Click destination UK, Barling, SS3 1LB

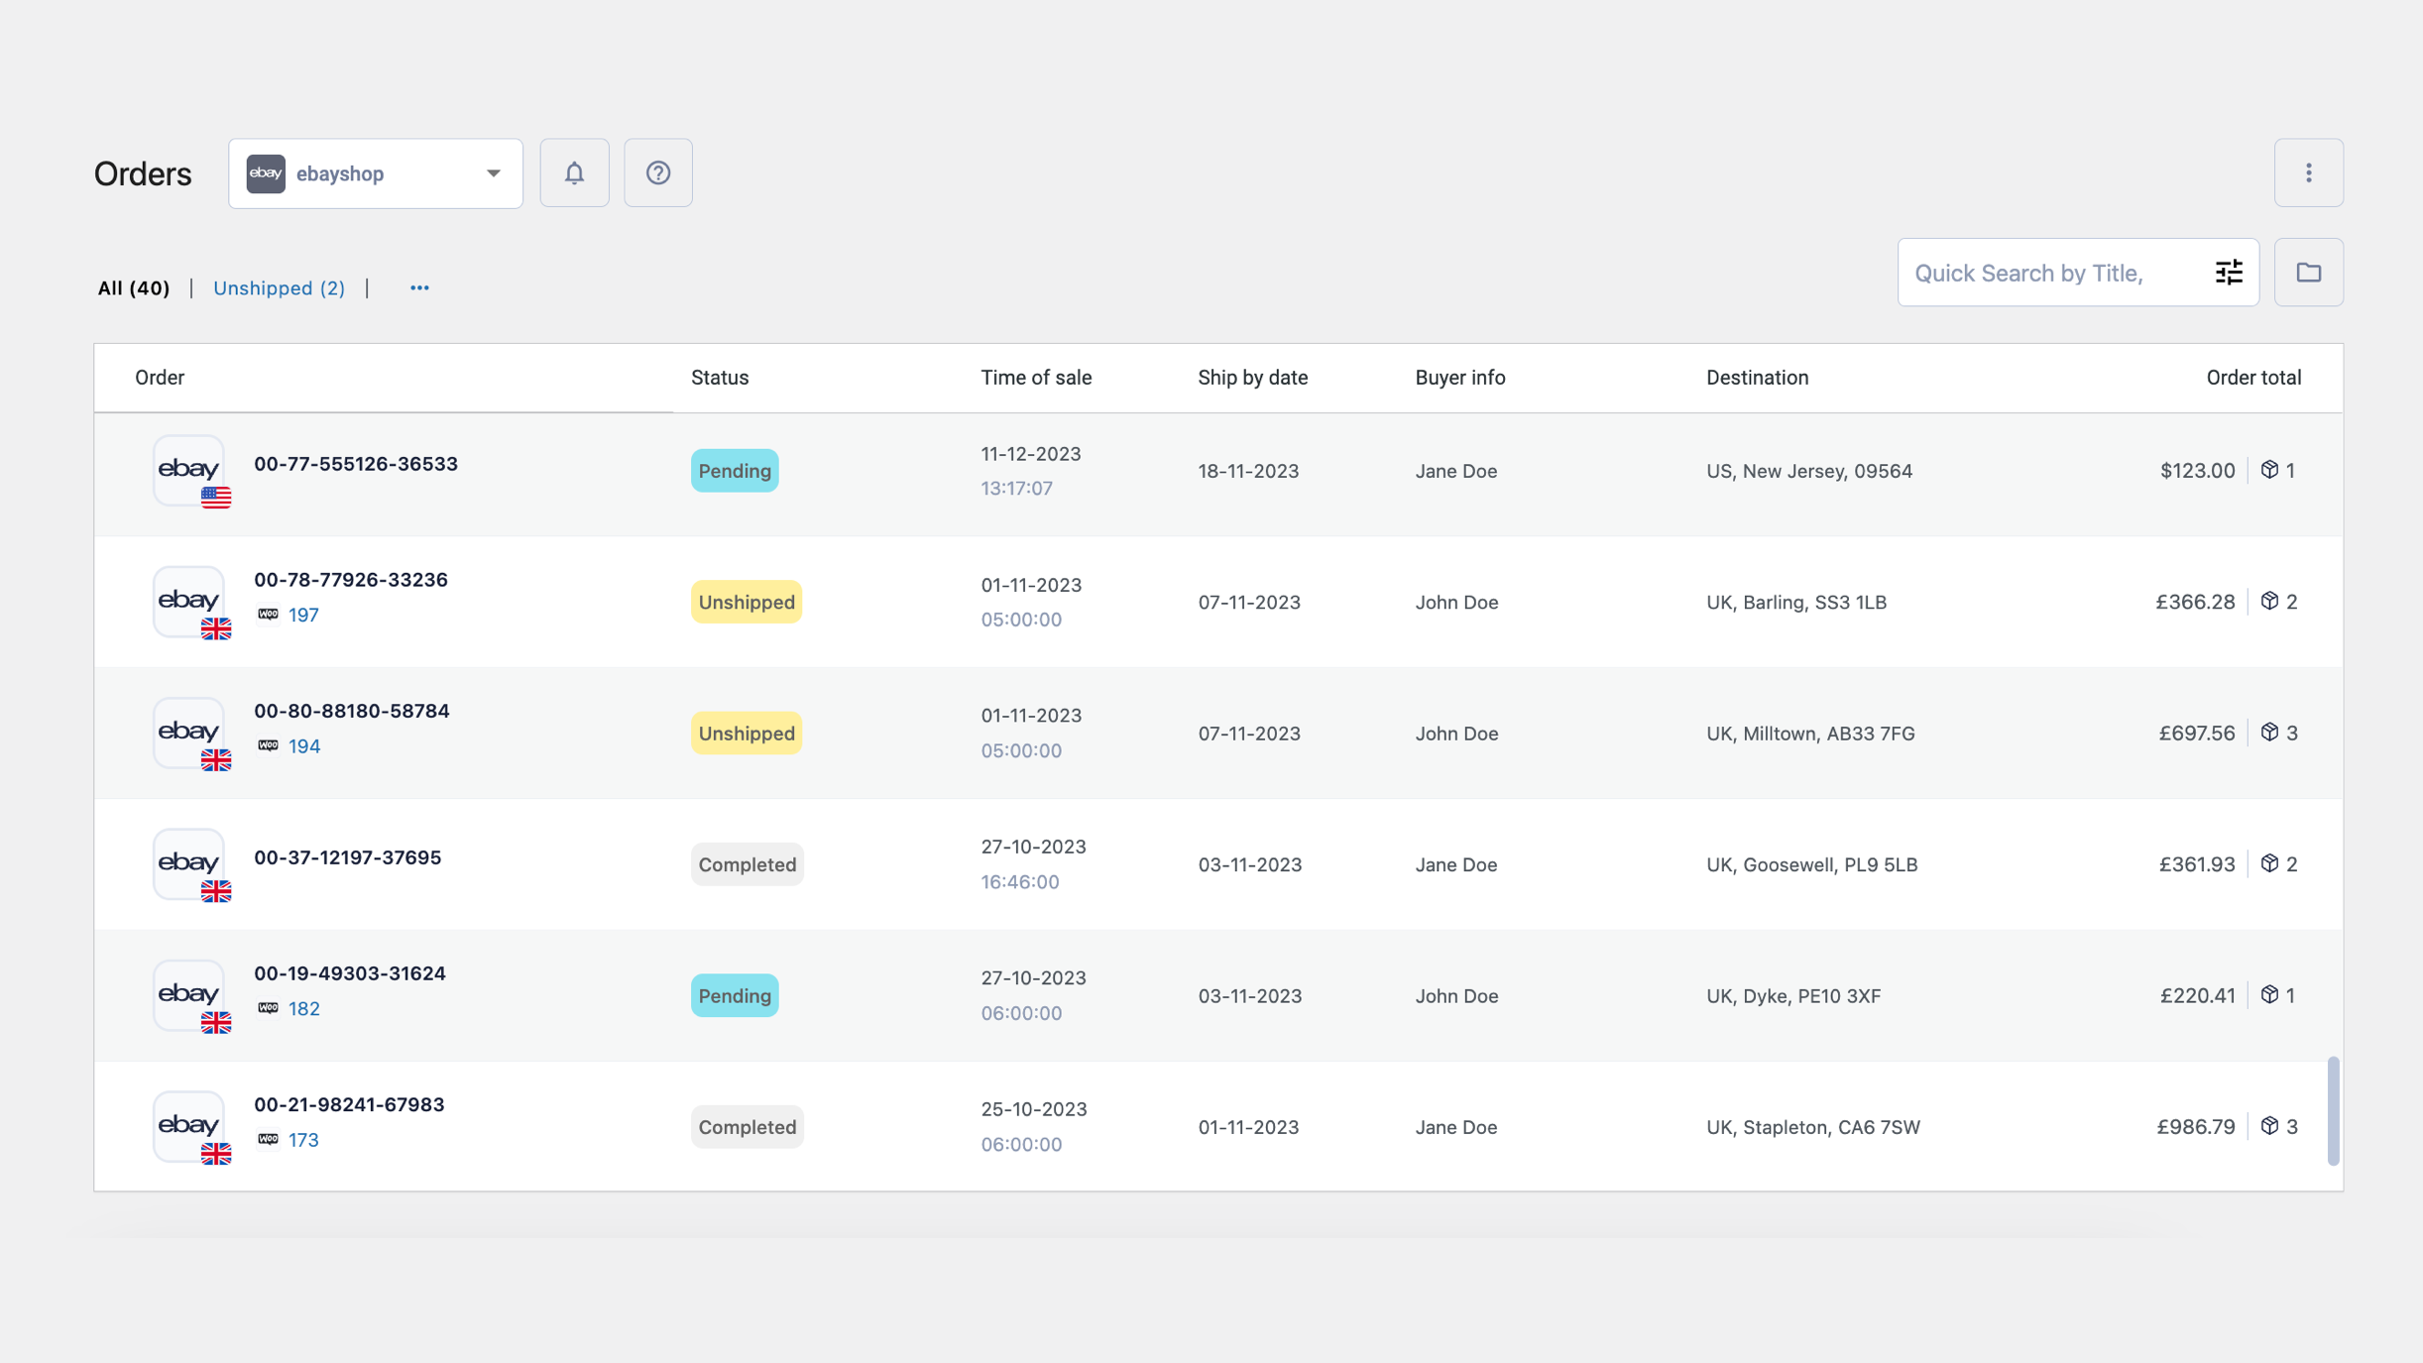click(1796, 602)
